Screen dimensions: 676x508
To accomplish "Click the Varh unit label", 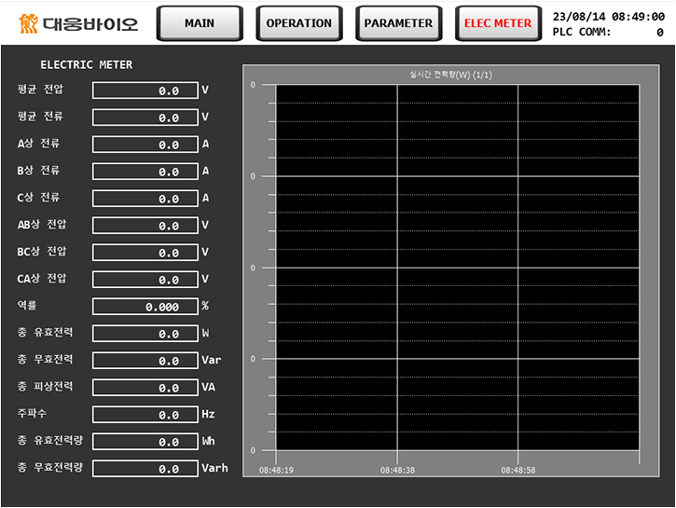I will (214, 468).
